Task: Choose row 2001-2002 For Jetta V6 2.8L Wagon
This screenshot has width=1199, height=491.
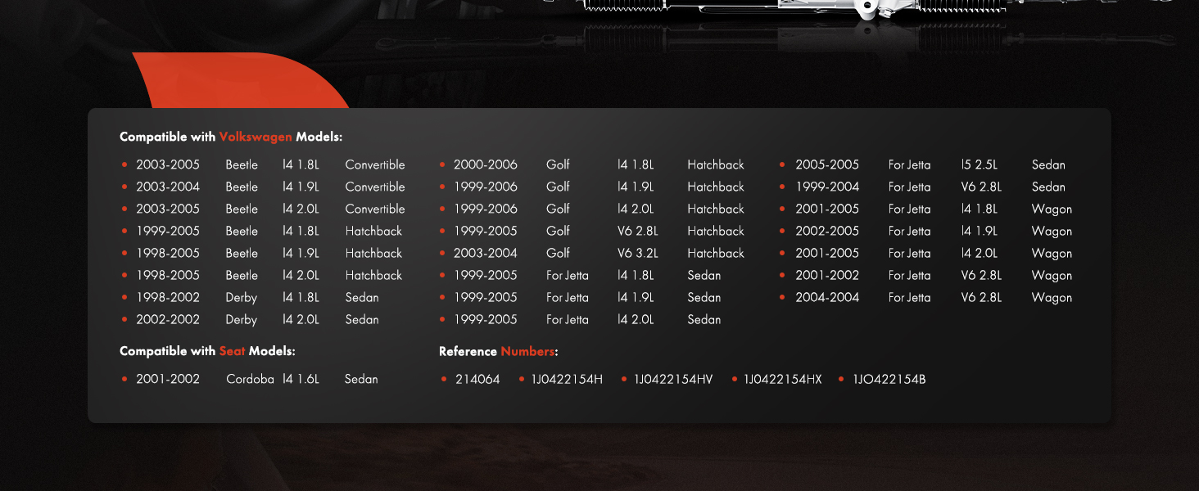Action: (x=925, y=275)
